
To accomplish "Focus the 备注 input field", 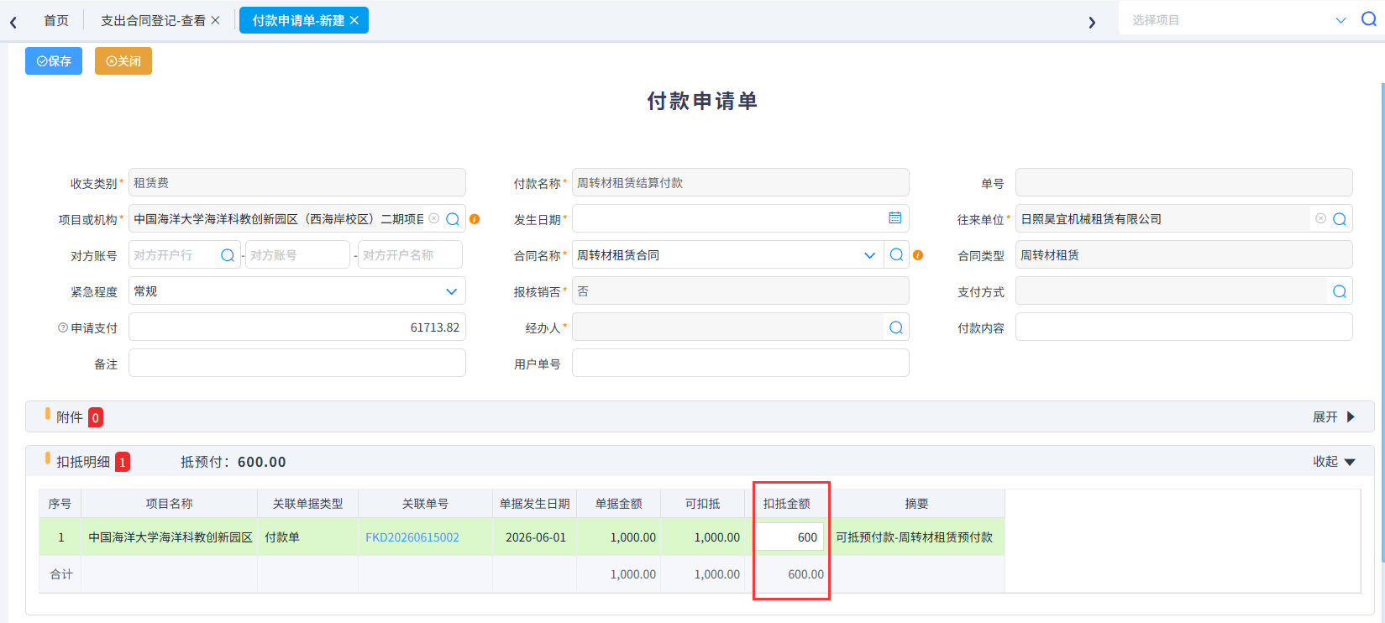I will point(297,364).
